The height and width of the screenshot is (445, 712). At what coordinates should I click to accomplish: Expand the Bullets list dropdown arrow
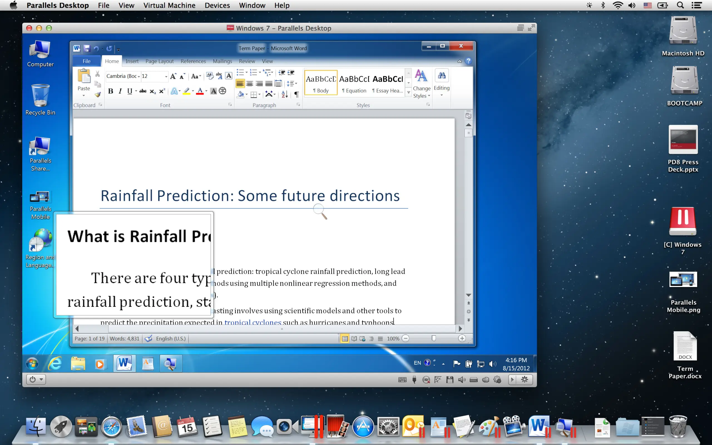click(x=246, y=72)
